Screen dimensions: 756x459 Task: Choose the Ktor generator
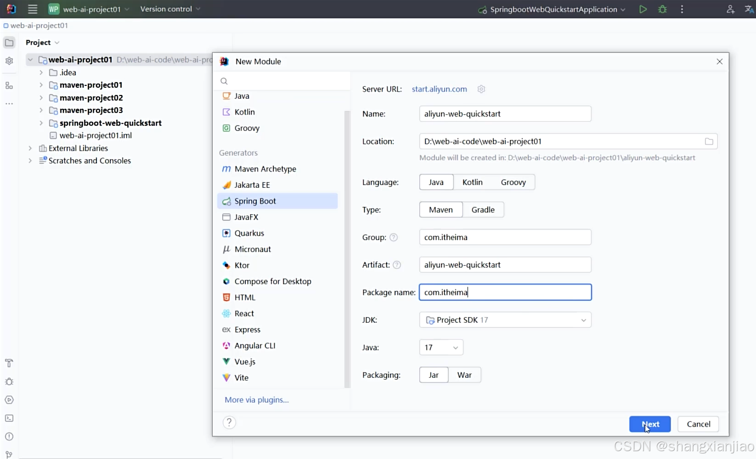(x=277, y=265)
